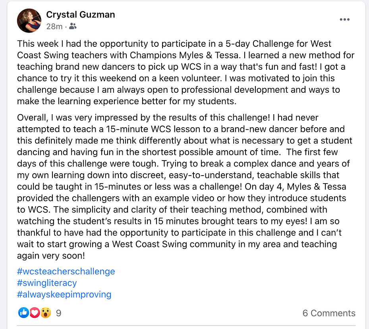Click the blue thumbs-up Like reaction icon
The width and height of the screenshot is (369, 329).
coord(23,313)
